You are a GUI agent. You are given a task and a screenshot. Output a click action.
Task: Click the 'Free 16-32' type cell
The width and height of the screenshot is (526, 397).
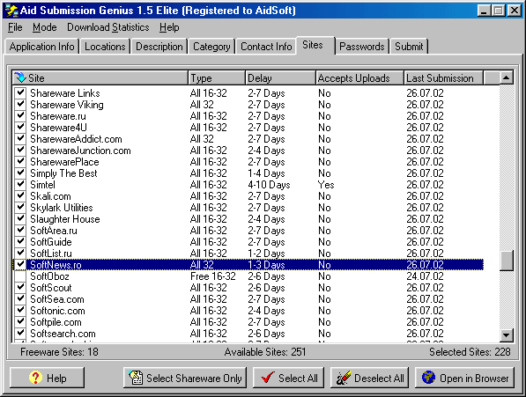point(213,276)
